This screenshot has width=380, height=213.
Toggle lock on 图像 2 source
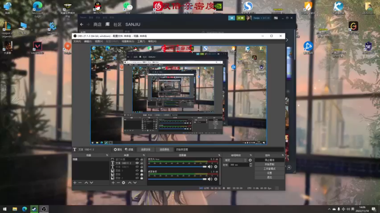(142, 178)
